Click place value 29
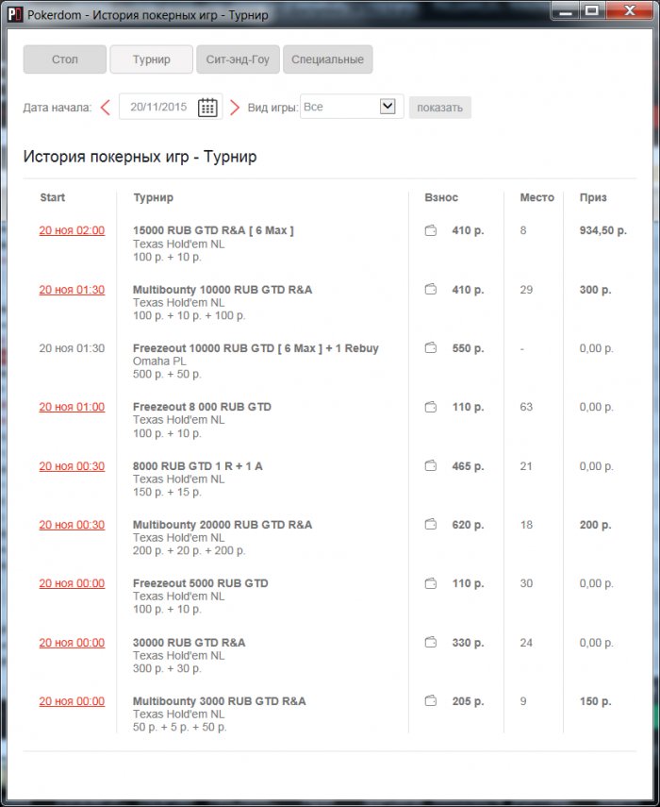 [x=526, y=290]
